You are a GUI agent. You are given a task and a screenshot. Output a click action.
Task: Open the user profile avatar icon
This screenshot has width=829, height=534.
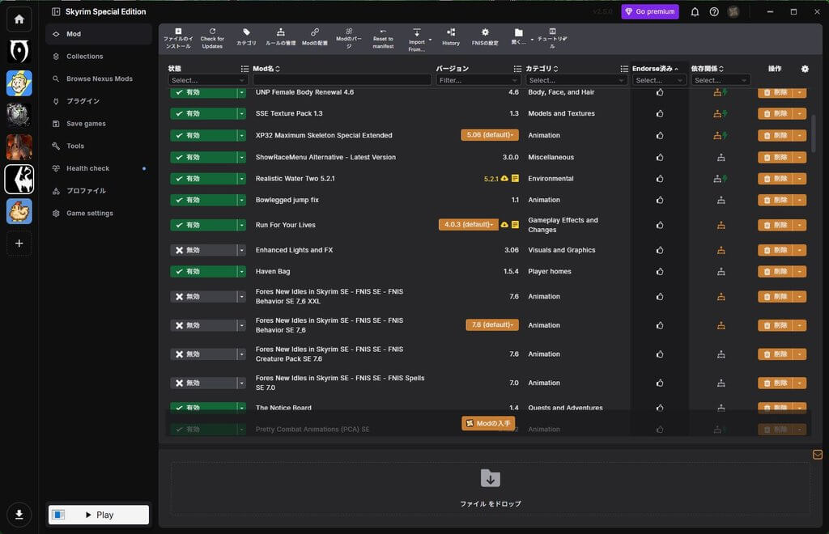click(733, 11)
